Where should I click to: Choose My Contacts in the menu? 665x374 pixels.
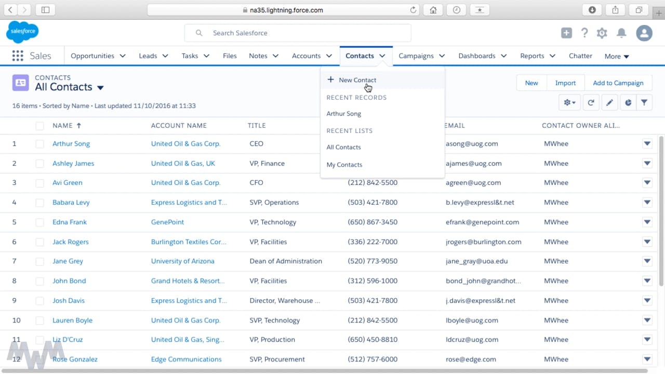(344, 165)
